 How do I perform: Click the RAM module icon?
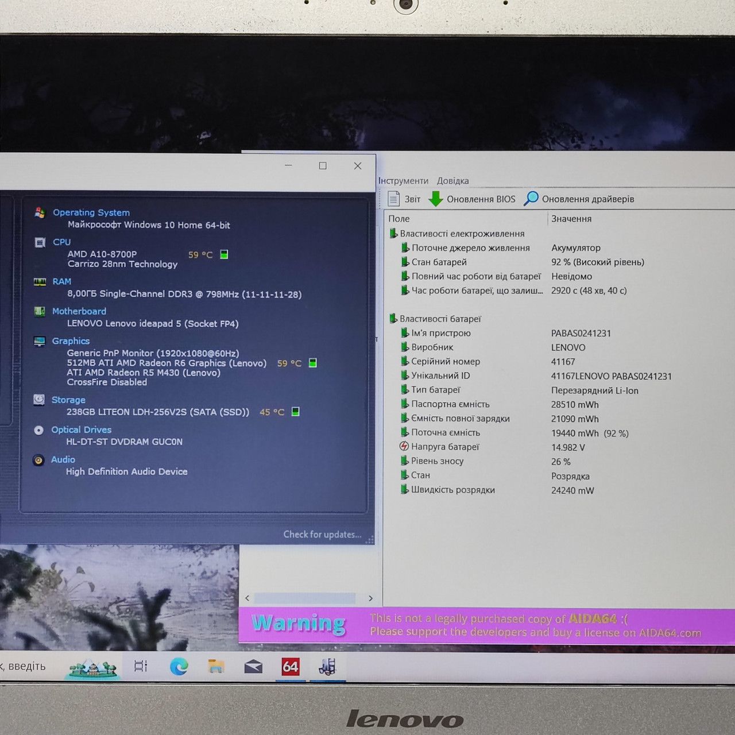point(40,282)
